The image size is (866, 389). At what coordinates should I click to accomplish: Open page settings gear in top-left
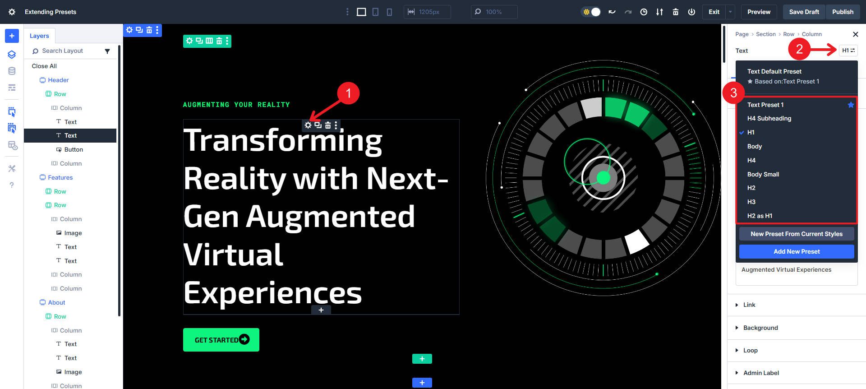coord(12,12)
